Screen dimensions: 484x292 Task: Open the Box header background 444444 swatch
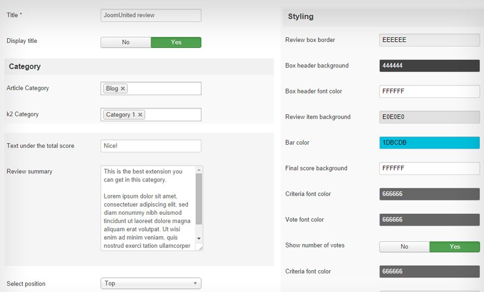430,65
